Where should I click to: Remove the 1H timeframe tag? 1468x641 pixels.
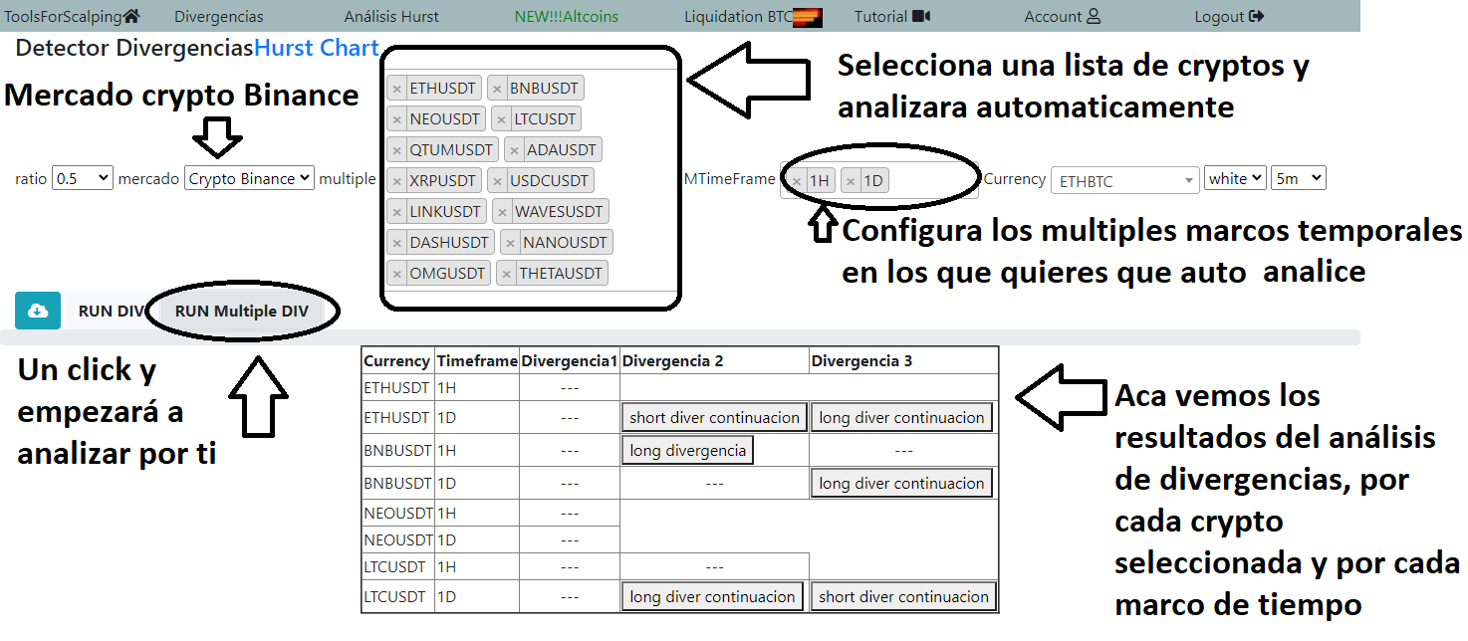point(797,181)
